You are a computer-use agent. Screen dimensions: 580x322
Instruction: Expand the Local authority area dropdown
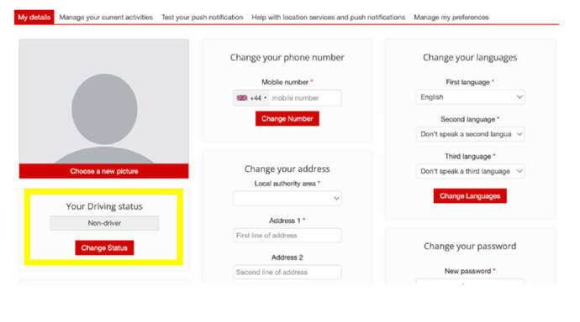tap(287, 199)
